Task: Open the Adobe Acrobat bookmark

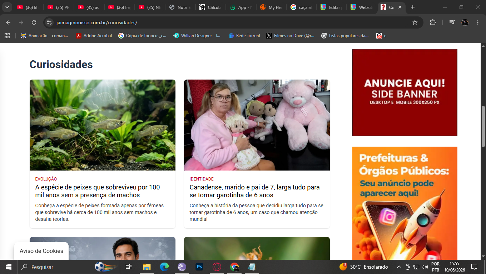Action: coord(94,36)
